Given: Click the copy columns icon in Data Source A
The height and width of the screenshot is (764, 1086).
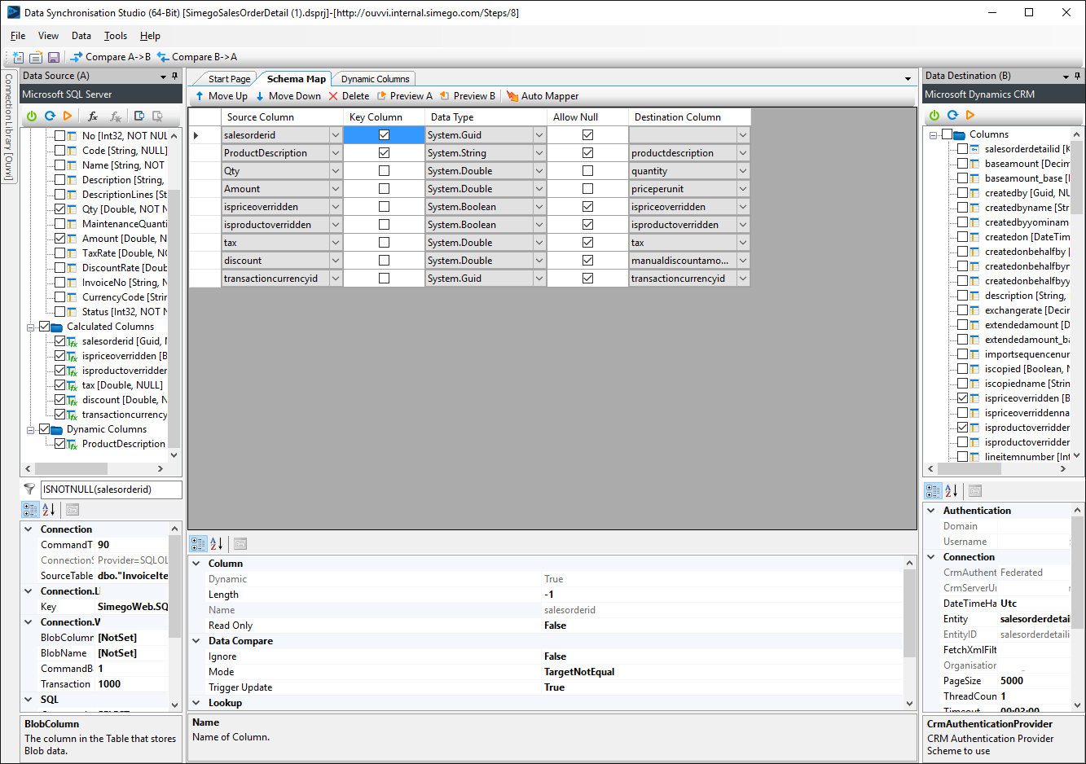Looking at the screenshot, I should click(139, 116).
